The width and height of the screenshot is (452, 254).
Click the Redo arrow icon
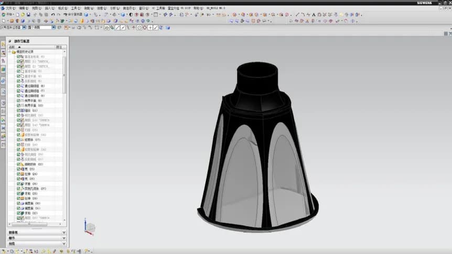59,14
